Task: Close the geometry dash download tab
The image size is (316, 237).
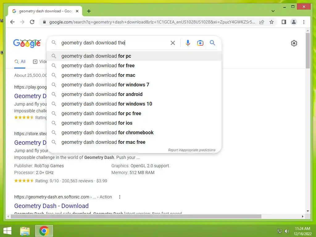Action: pyautogui.click(x=77, y=11)
